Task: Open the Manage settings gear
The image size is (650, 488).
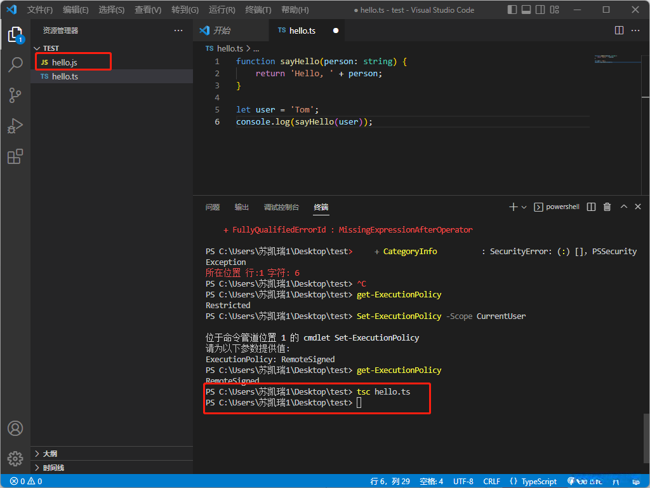Action: (x=15, y=457)
